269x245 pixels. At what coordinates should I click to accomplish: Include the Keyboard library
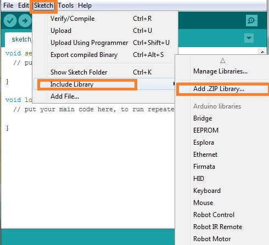(207, 191)
